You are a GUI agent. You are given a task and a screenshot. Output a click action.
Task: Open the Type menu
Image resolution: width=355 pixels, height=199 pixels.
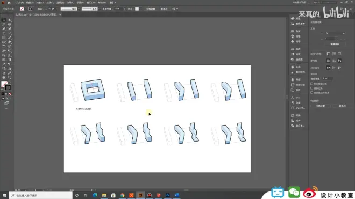(x=50, y=3)
